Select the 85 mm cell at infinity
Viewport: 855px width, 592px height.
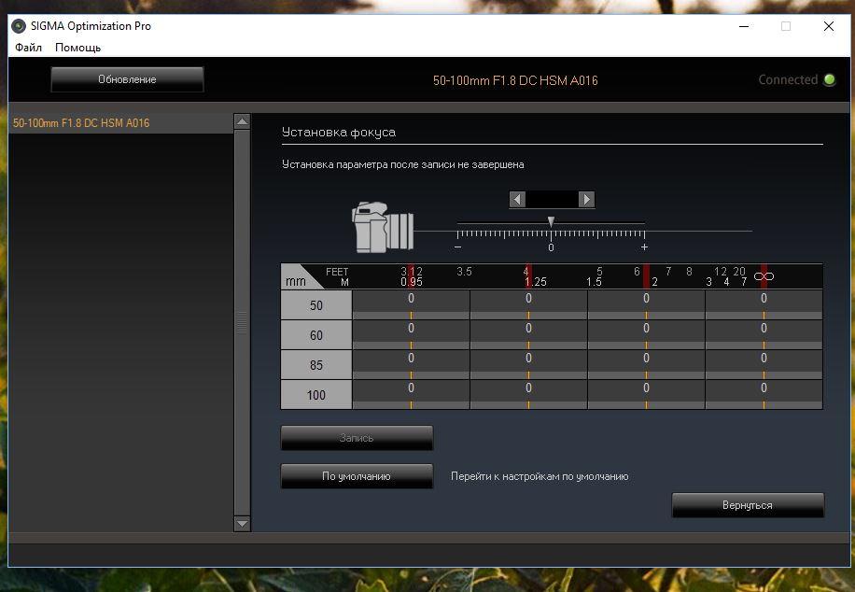coord(764,364)
